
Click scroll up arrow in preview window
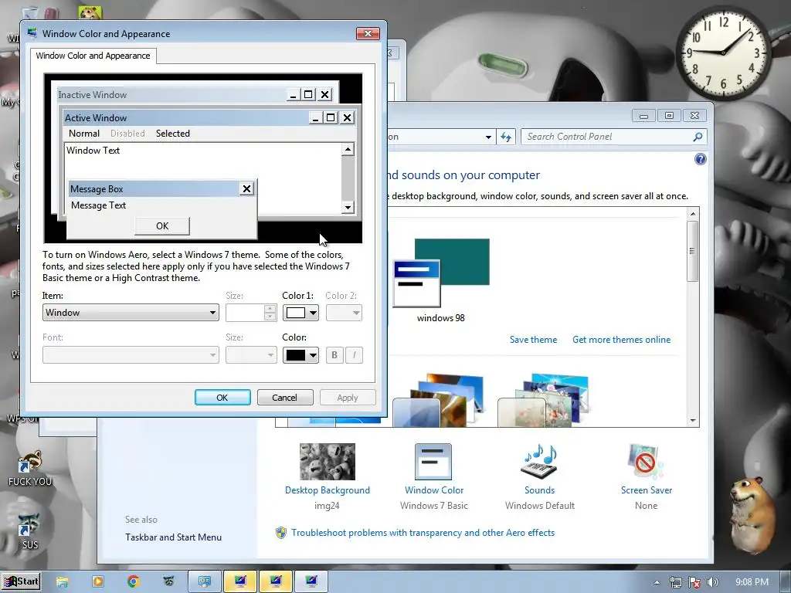(x=348, y=149)
